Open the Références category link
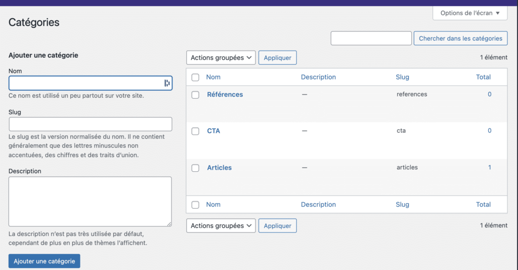This screenshot has width=518, height=270. tap(225, 94)
